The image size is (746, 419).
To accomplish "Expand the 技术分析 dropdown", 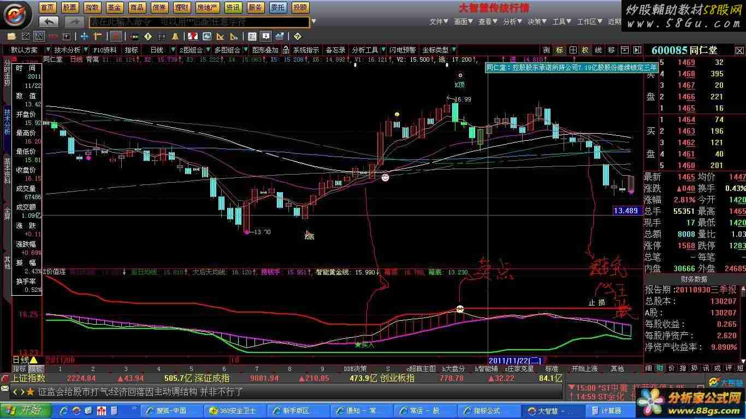I will [86, 50].
